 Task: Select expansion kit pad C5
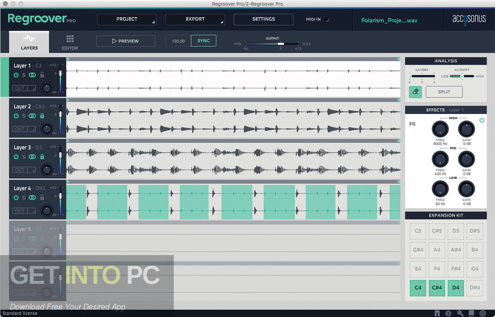point(418,231)
